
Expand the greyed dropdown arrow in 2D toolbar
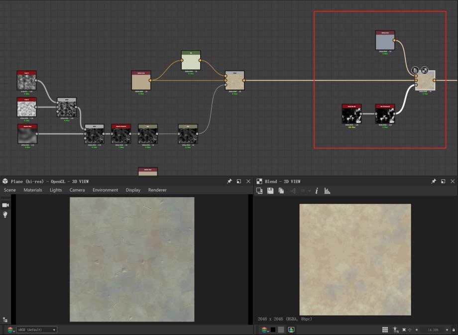pyautogui.click(x=309, y=191)
